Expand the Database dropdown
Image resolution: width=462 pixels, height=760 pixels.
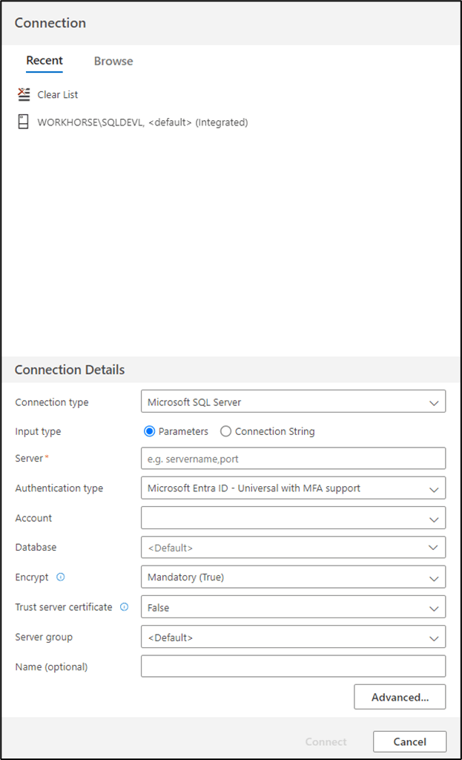[293, 548]
